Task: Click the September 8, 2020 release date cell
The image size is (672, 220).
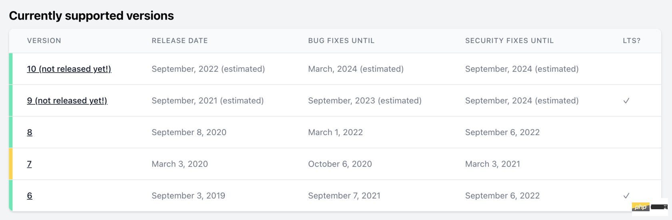Action: [x=189, y=132]
